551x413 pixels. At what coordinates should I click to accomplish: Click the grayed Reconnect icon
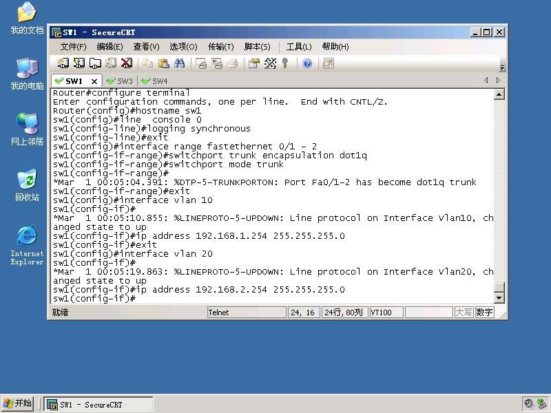tap(111, 63)
